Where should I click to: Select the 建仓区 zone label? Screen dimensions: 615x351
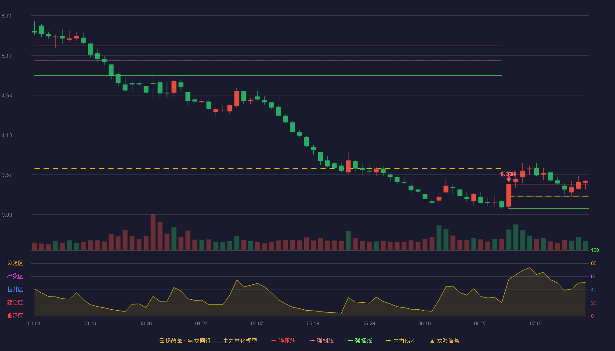tap(15, 303)
